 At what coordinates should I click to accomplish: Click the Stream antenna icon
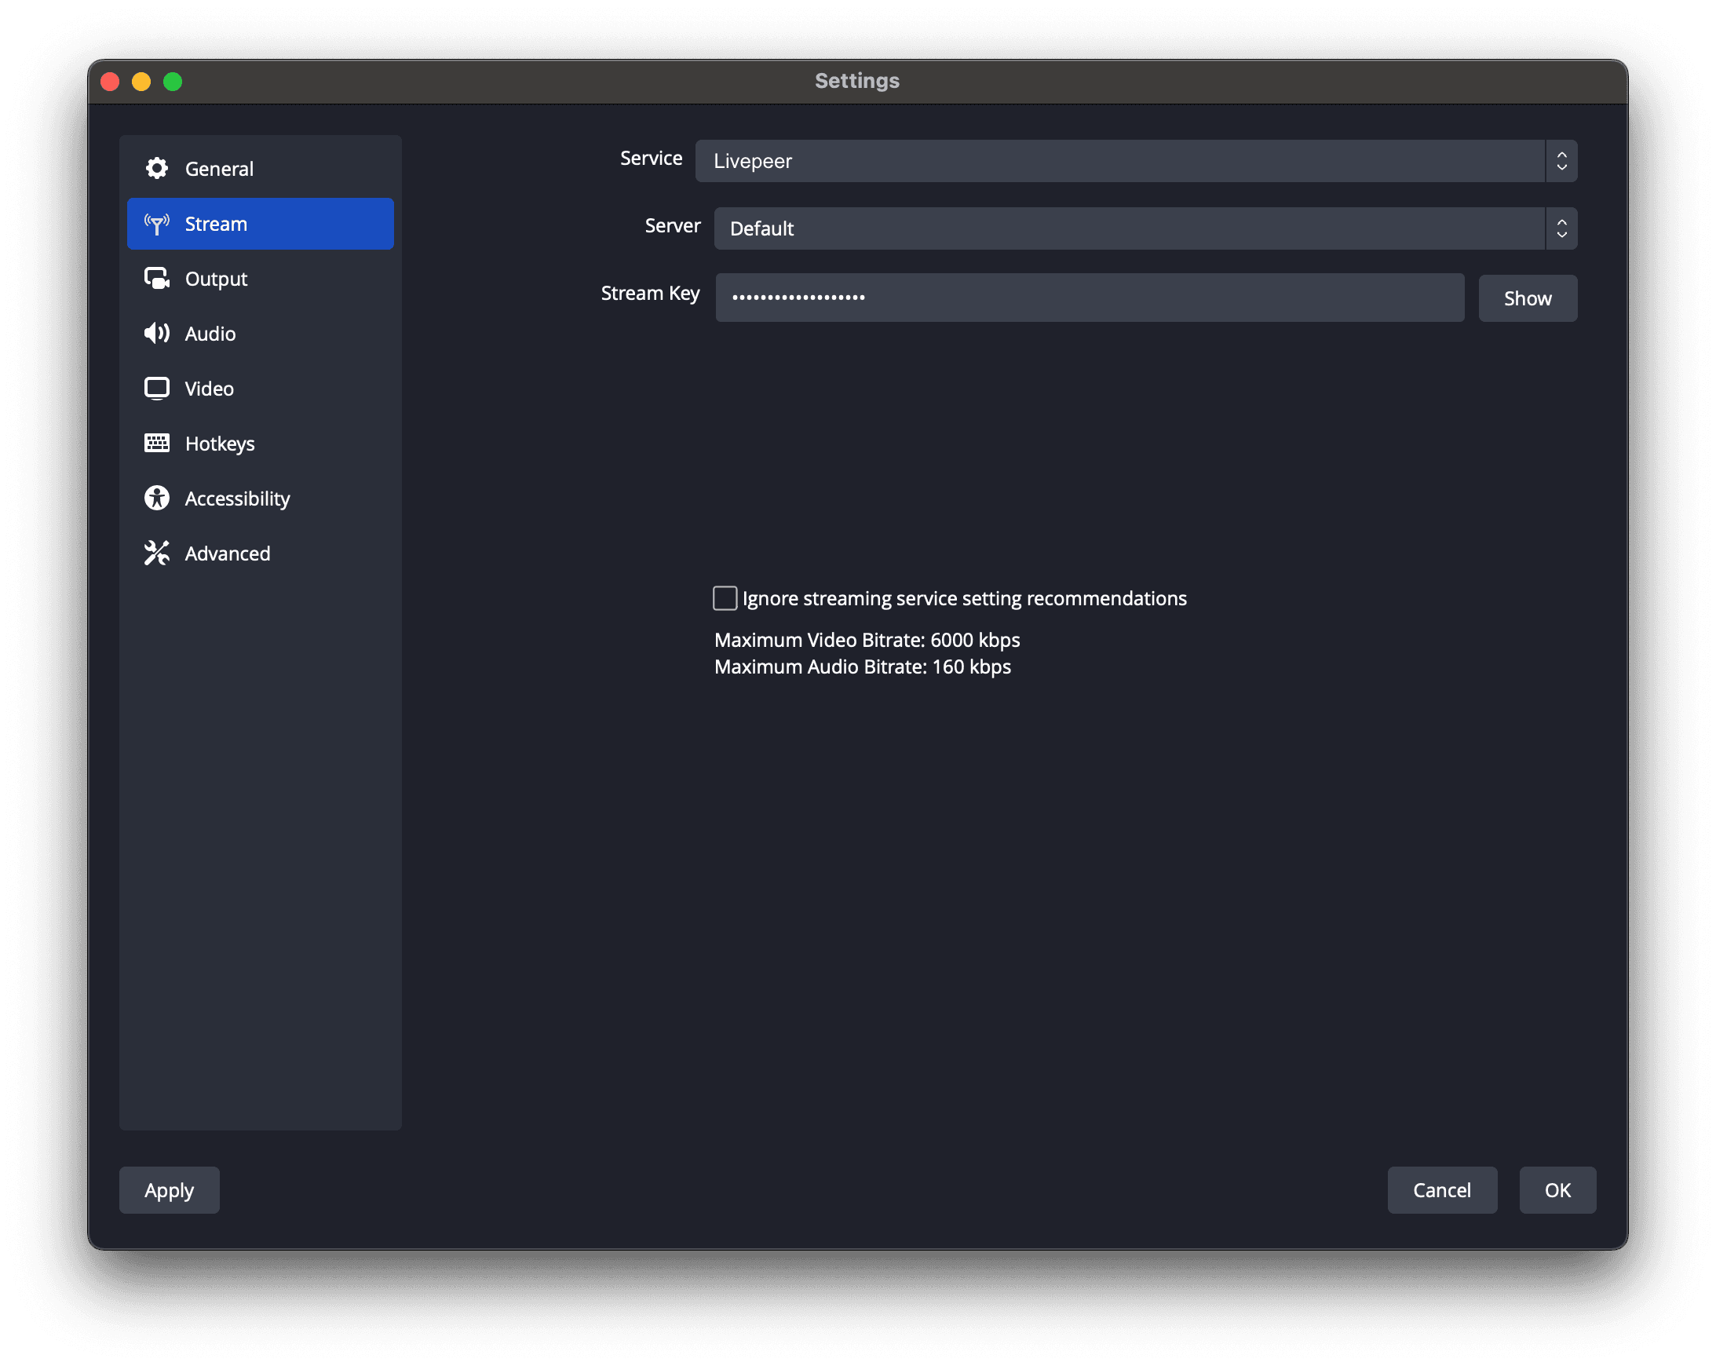tap(157, 224)
